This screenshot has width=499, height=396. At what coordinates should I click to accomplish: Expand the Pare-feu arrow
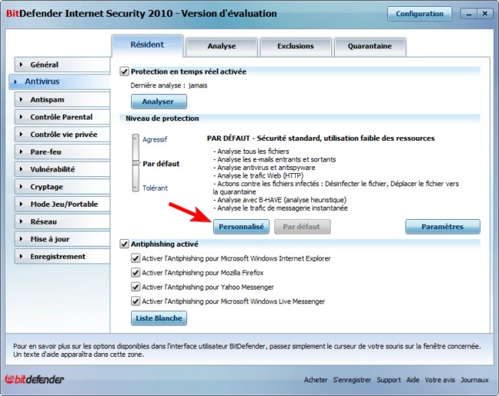21,152
